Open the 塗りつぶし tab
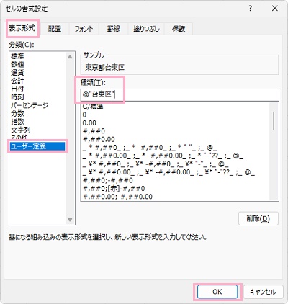Viewport: 288px width, 304px height. (x=146, y=29)
